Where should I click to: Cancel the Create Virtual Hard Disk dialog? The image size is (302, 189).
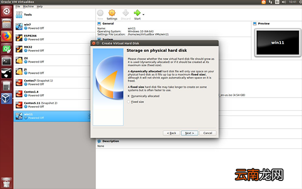click(x=207, y=133)
